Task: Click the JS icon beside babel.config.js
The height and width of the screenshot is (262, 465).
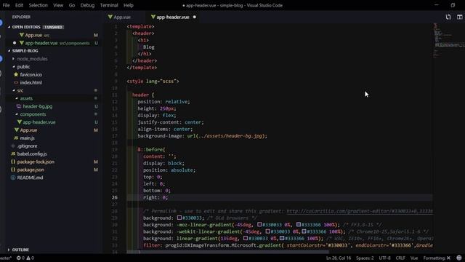Action: 13,154
